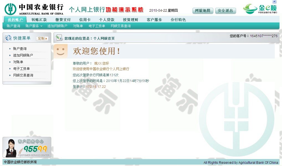This screenshot has height=166, width=282.
Task: Switch to the 转账汇款 tab
Action: [39, 20]
